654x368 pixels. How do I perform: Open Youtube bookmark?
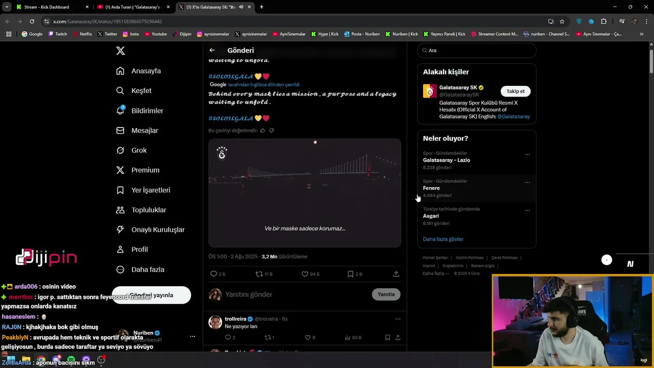[x=156, y=34]
